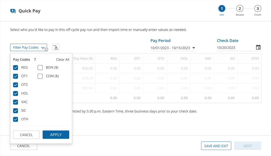Screen dimensions: 271x156
Task: Click the NEXT button
Action: click(248, 146)
